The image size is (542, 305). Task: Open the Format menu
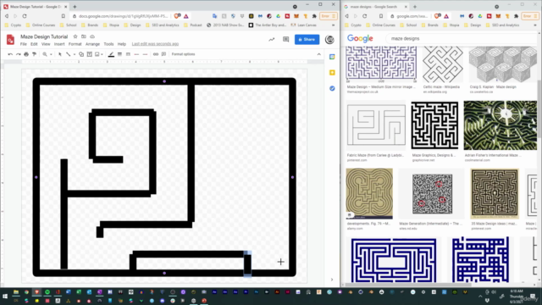pyautogui.click(x=75, y=44)
